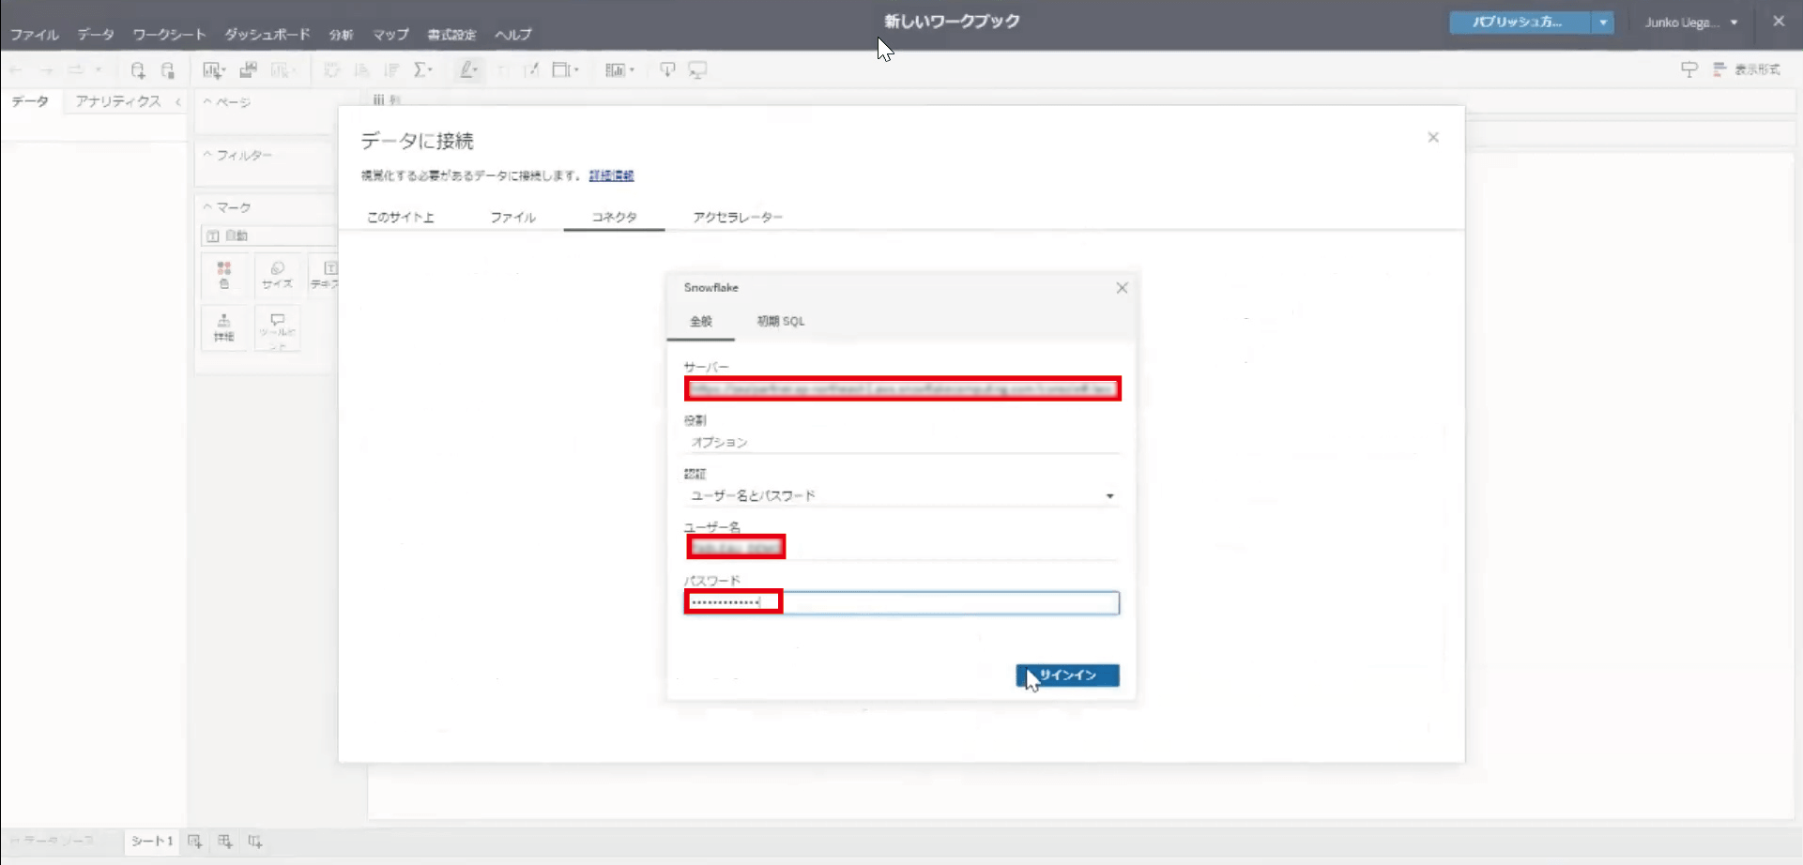Image resolution: width=1803 pixels, height=865 pixels.
Task: Select the コネクタ tab
Action: tap(614, 217)
